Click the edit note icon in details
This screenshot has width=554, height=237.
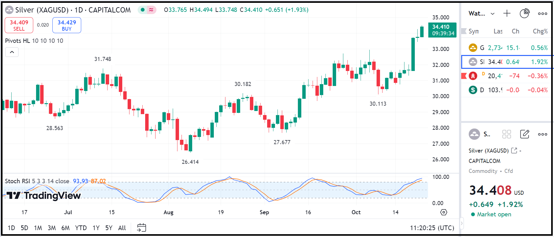(525, 134)
